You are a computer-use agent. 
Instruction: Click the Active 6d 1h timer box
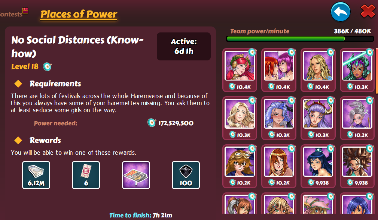pos(184,46)
